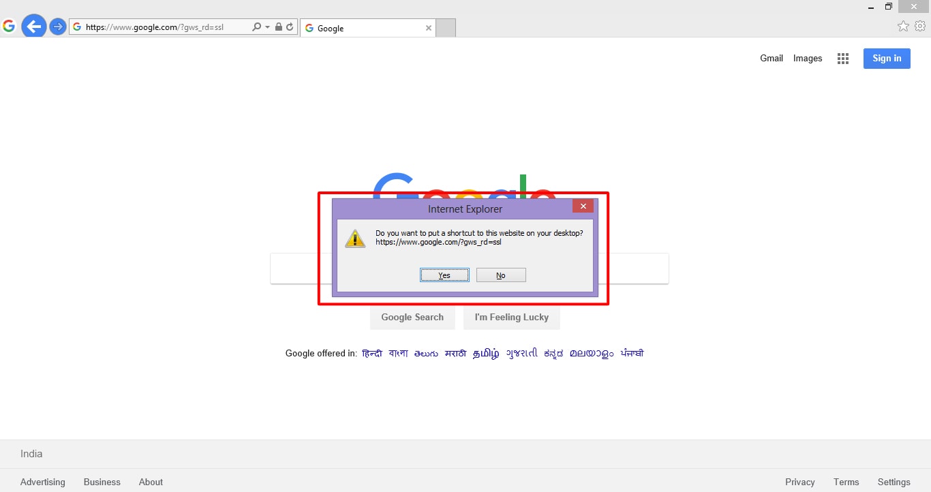Image resolution: width=931 pixels, height=492 pixels.
Task: Close the Internet Explorer dialog box
Action: point(583,205)
